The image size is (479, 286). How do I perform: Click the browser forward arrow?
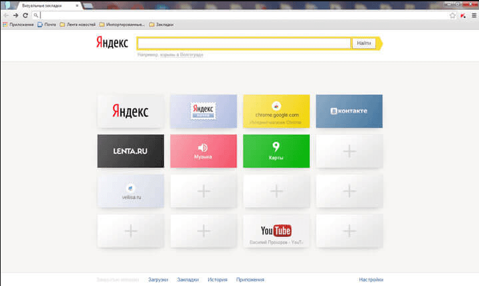click(x=15, y=15)
